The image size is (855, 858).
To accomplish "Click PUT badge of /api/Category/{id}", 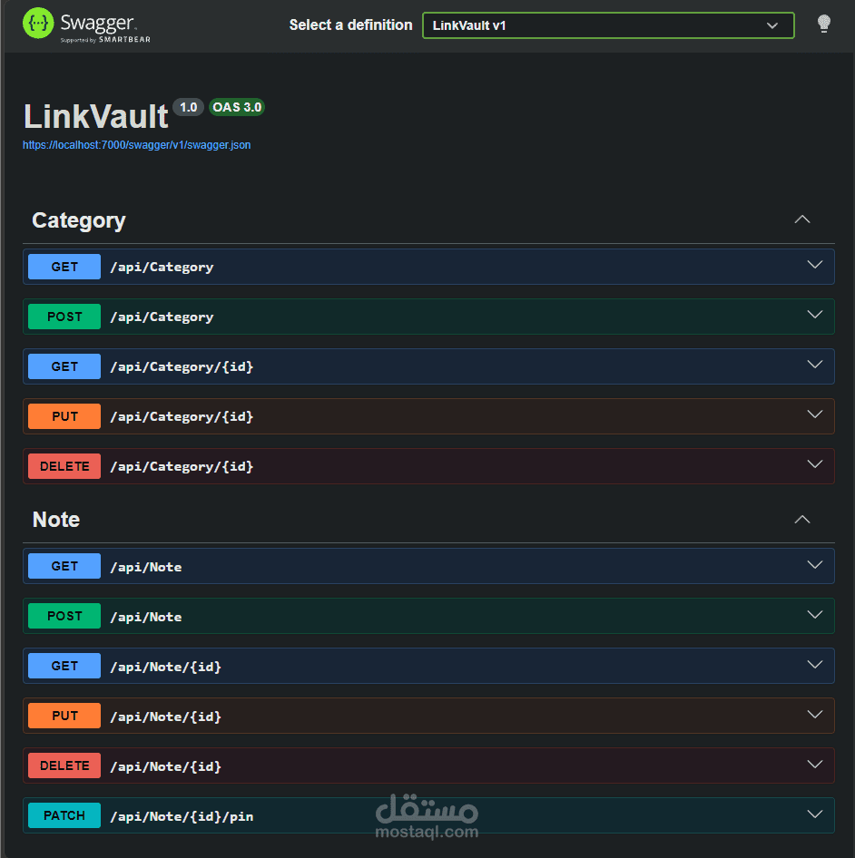I will [x=64, y=416].
